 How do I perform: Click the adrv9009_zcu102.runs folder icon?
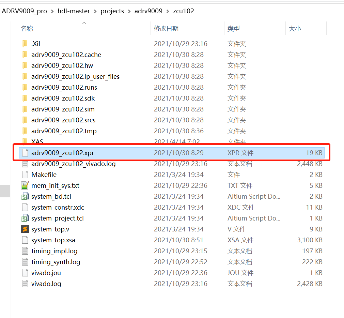click(25, 87)
